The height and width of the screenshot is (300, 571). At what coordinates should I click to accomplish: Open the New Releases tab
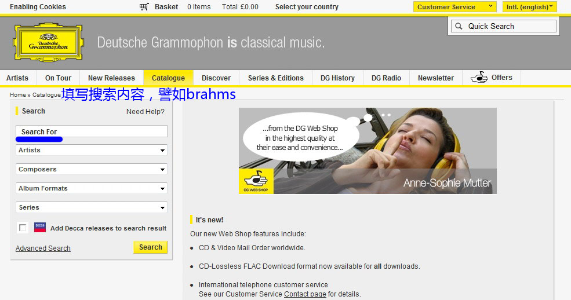point(111,78)
